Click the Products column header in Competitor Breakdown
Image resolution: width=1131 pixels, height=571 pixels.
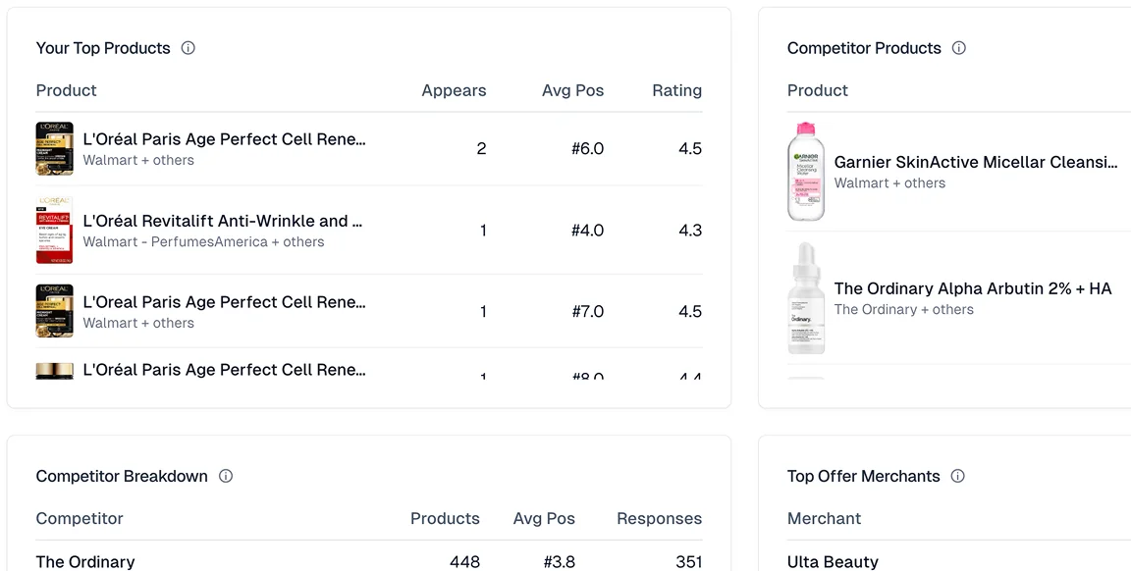pos(445,518)
